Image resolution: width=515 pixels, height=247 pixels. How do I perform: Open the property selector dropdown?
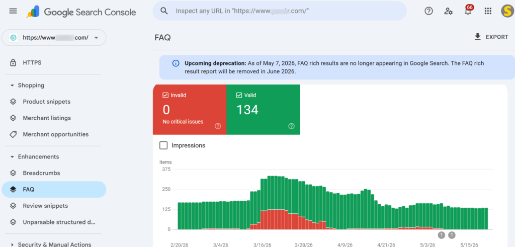coord(54,38)
